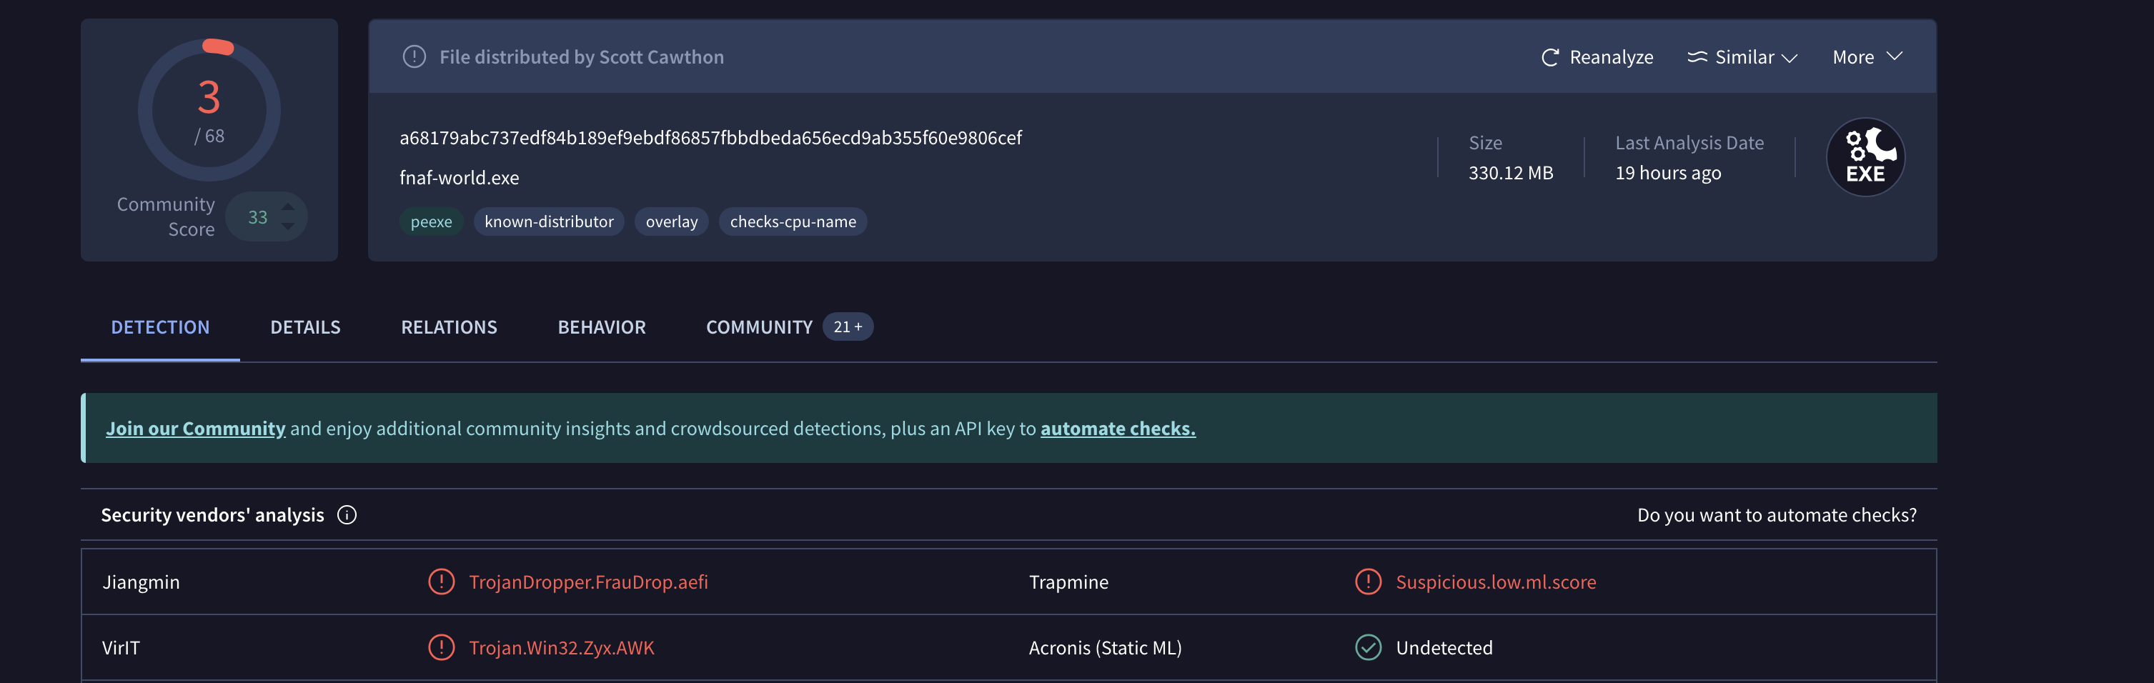Switch to the Details tab
This screenshot has height=683, width=2154.
coord(305,327)
